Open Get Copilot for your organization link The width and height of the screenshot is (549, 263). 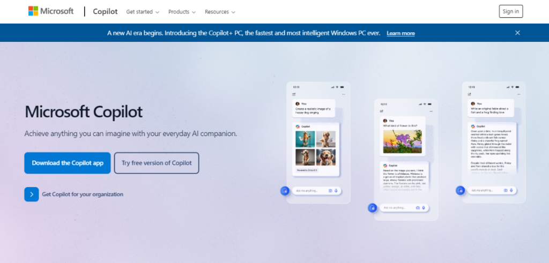(83, 194)
